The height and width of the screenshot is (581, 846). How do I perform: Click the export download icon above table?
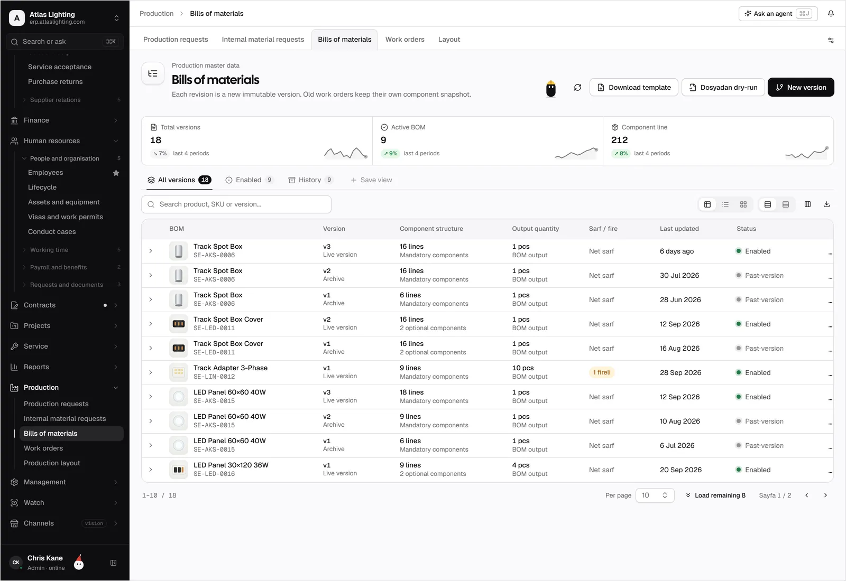pos(826,204)
